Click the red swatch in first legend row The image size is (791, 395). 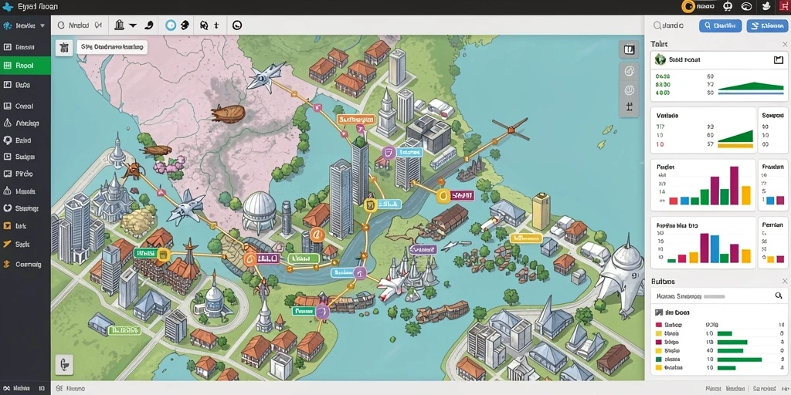(658, 325)
